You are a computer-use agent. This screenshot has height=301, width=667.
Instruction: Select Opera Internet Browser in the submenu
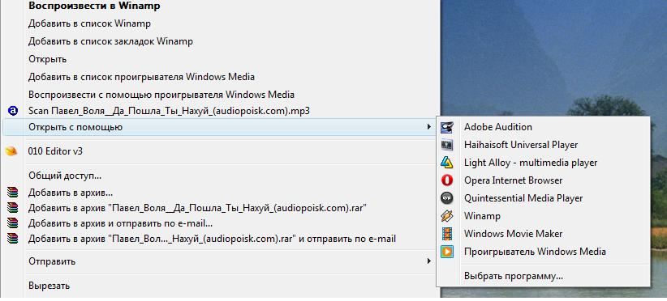[x=513, y=180]
